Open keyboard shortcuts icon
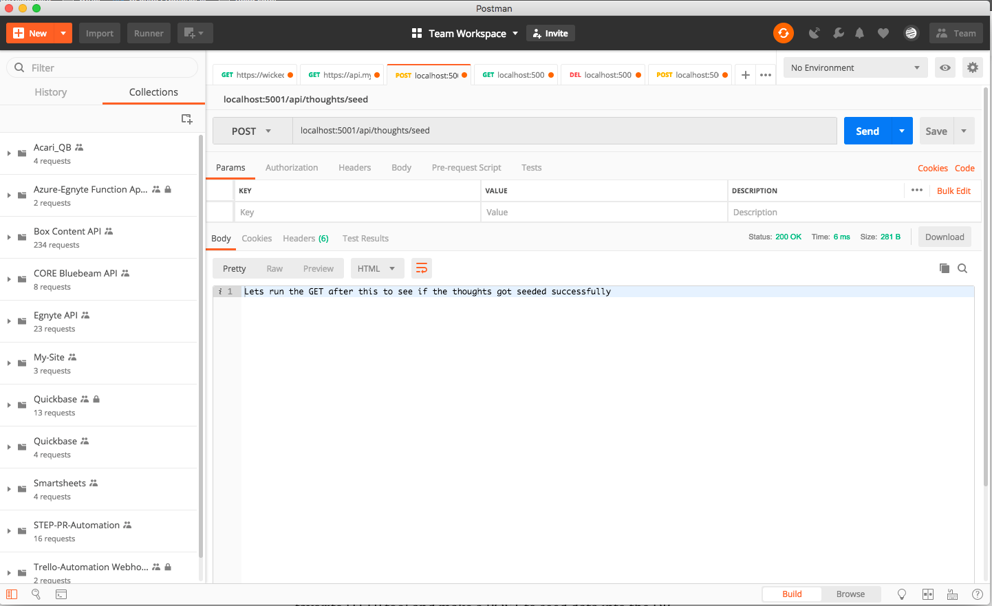Viewport: 992px width, 606px height. coord(953,594)
